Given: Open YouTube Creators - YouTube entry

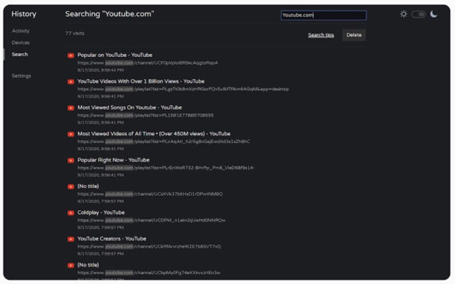Looking at the screenshot, I should (x=112, y=238).
